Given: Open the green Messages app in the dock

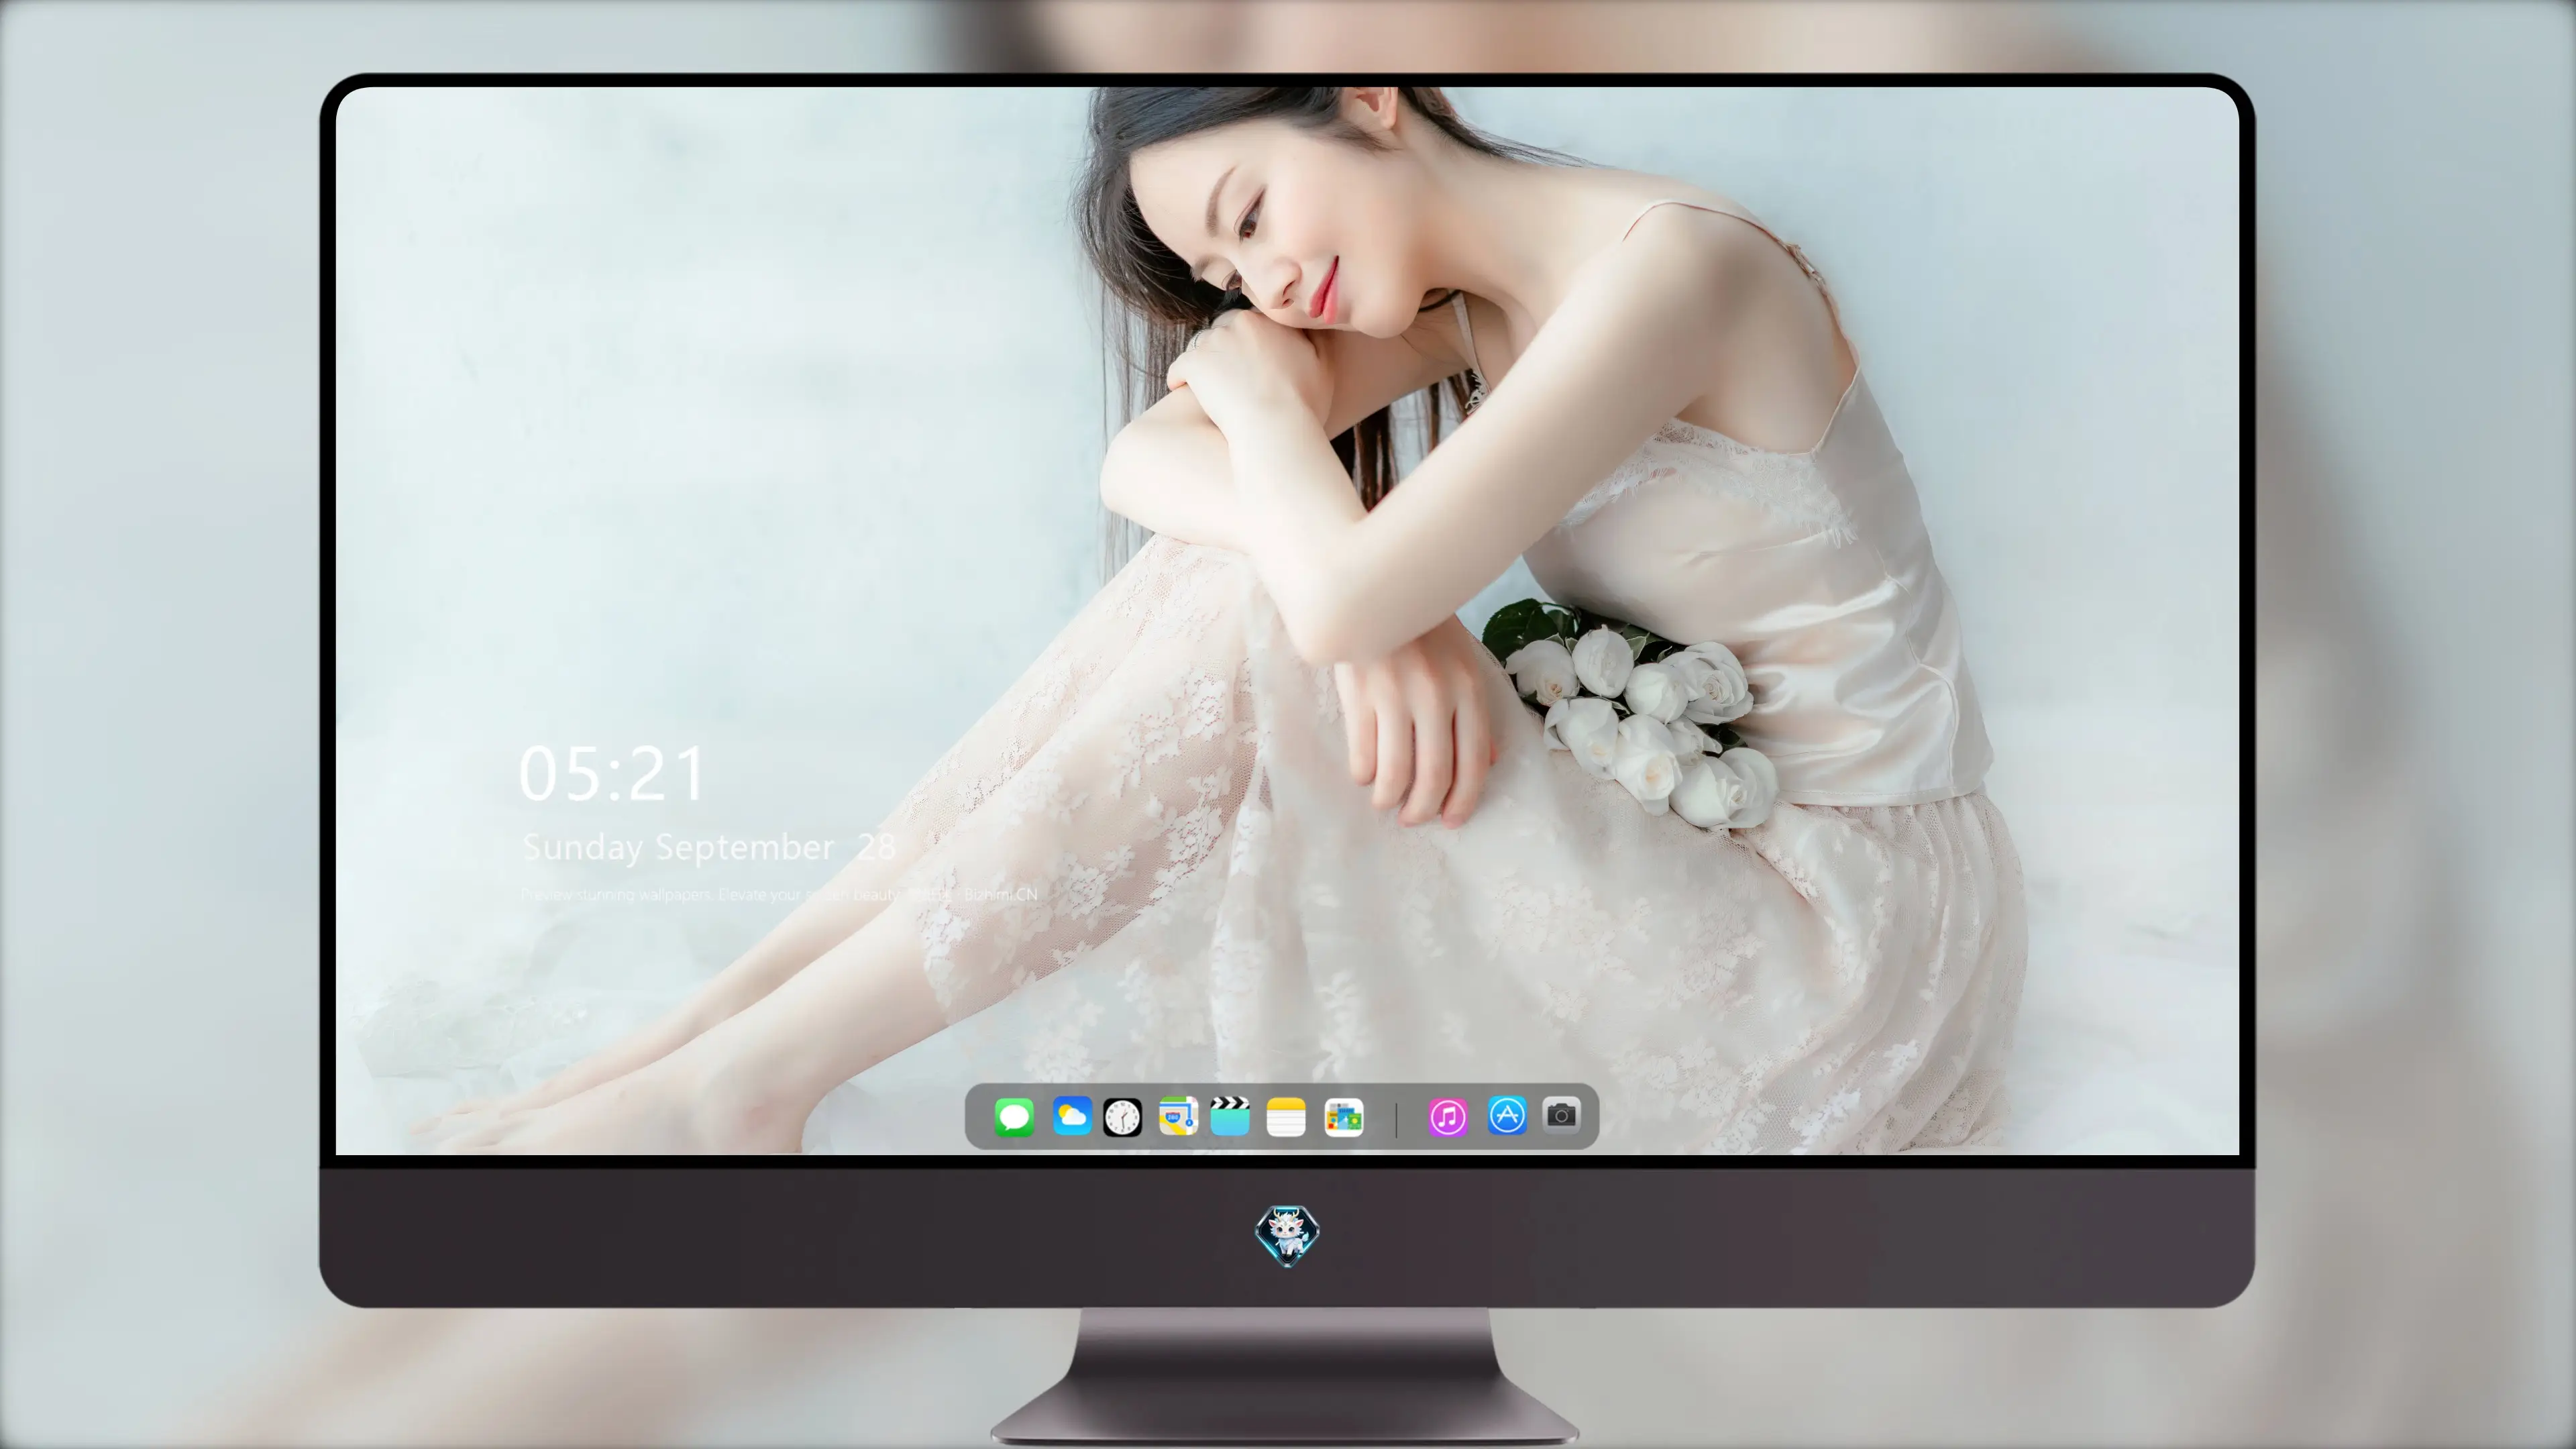Looking at the screenshot, I should point(1014,1117).
